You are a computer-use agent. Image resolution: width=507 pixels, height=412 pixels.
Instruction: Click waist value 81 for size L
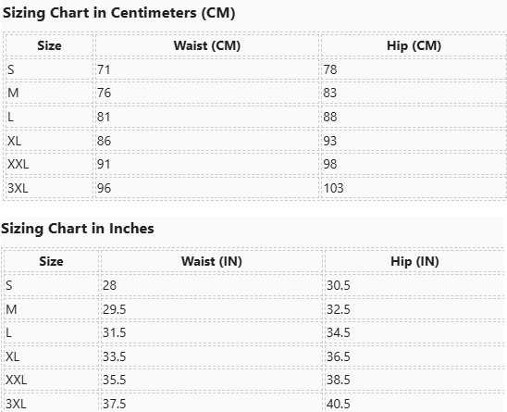(x=104, y=117)
